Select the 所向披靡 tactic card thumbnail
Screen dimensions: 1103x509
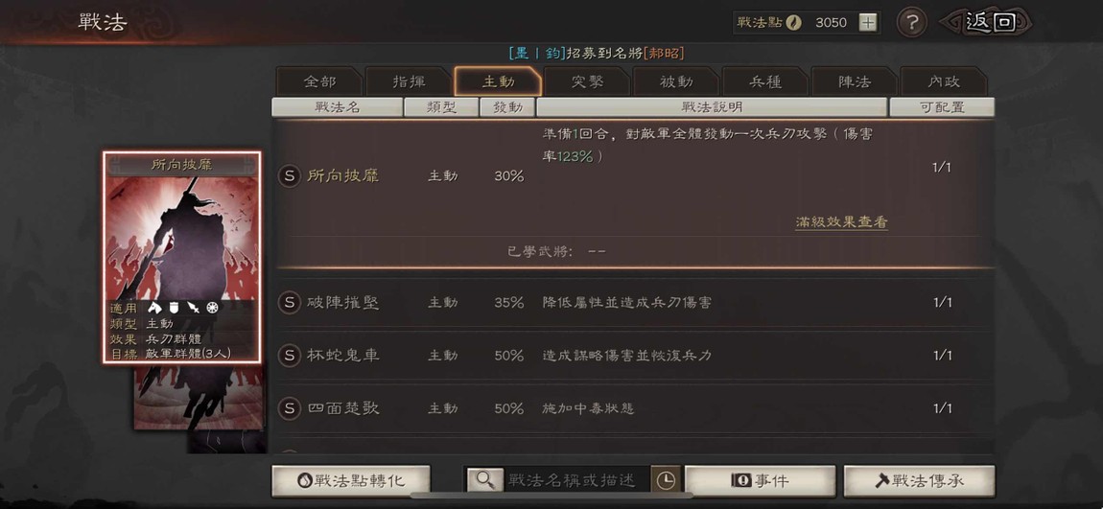tap(182, 257)
